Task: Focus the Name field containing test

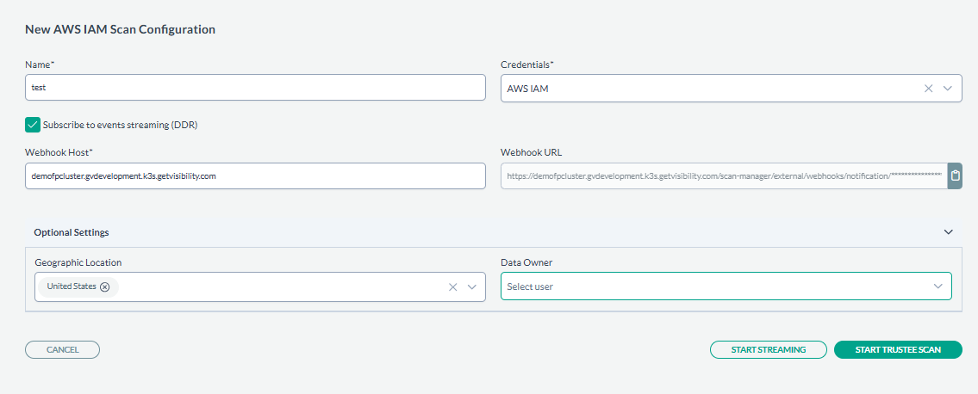Action: click(x=255, y=88)
